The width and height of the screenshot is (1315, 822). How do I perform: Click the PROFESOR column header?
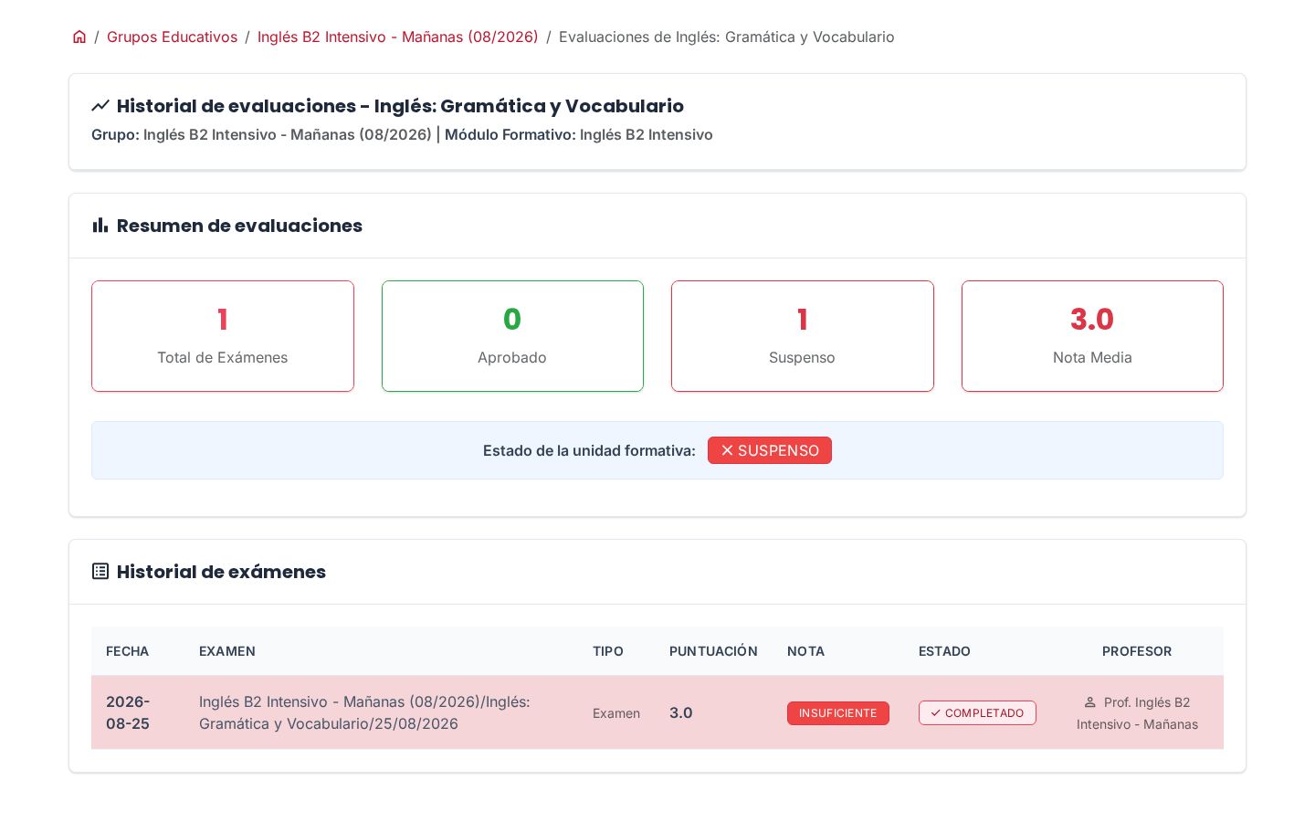pyautogui.click(x=1137, y=651)
